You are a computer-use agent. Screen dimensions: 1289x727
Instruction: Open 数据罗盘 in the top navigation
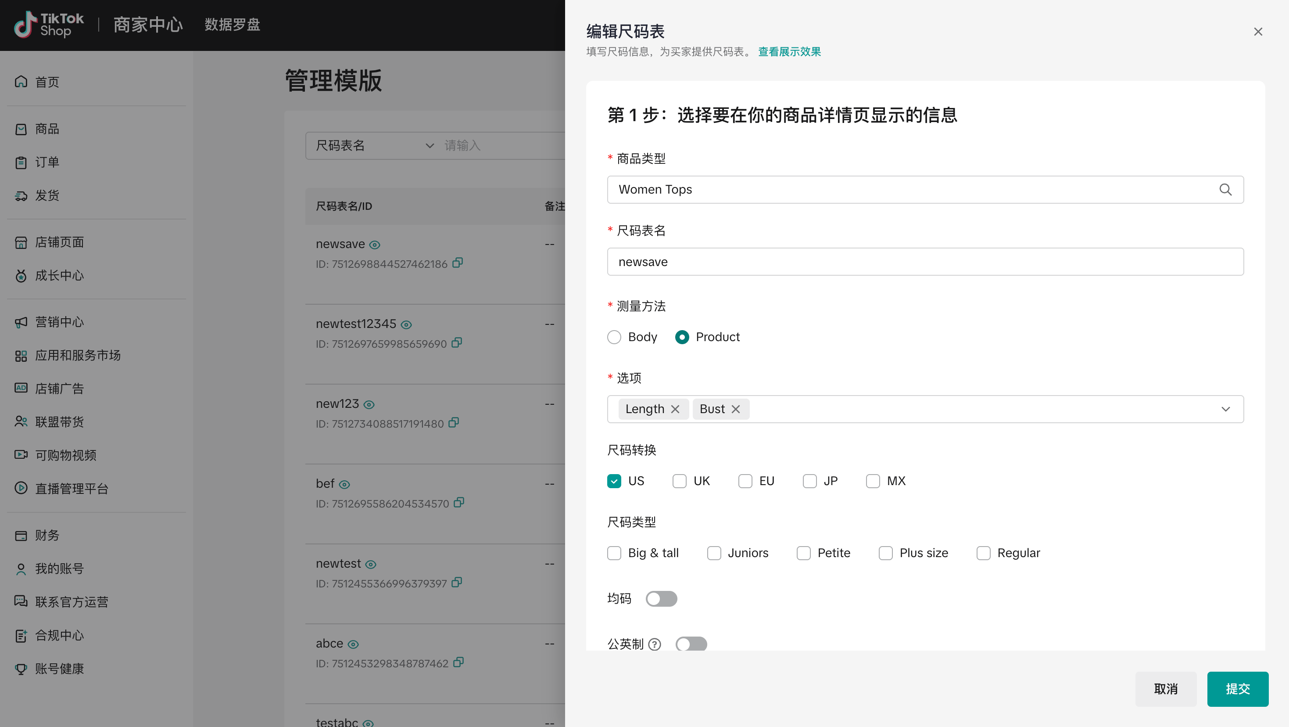[x=232, y=25]
